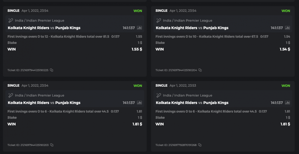Open Punjab Kings team in total over 67.5 bet
Screen dimensions: 299x154
[216, 28]
